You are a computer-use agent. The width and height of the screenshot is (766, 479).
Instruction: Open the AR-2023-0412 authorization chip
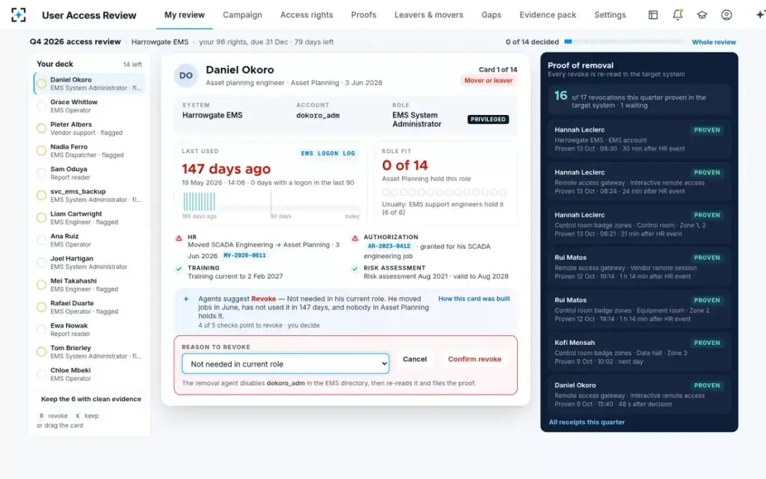coord(389,246)
